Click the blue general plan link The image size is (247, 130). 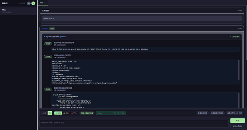(63, 37)
